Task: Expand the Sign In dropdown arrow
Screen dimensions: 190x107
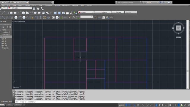Action: tap(158, 2)
